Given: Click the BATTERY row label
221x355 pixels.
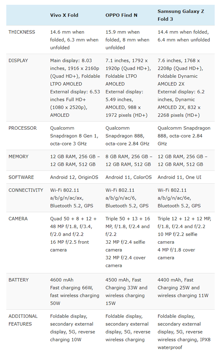Looking at the screenshot, I should 19,280.
